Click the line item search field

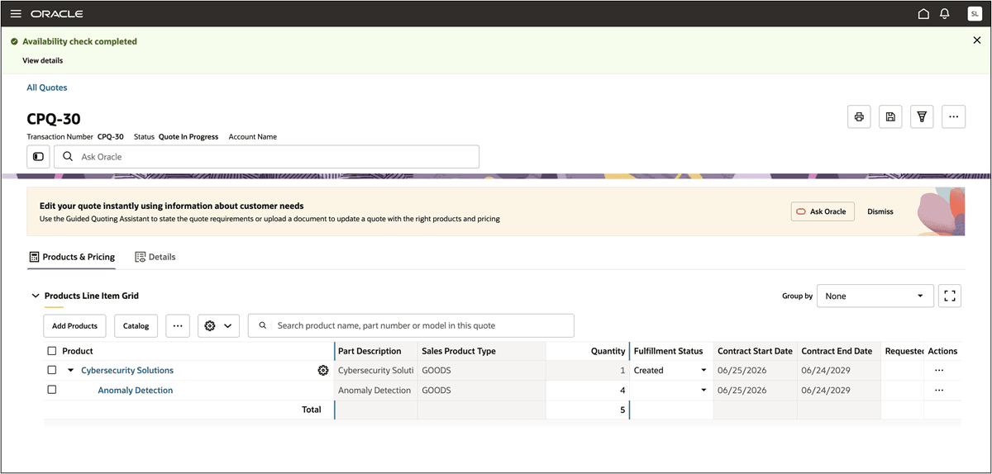[x=411, y=325]
